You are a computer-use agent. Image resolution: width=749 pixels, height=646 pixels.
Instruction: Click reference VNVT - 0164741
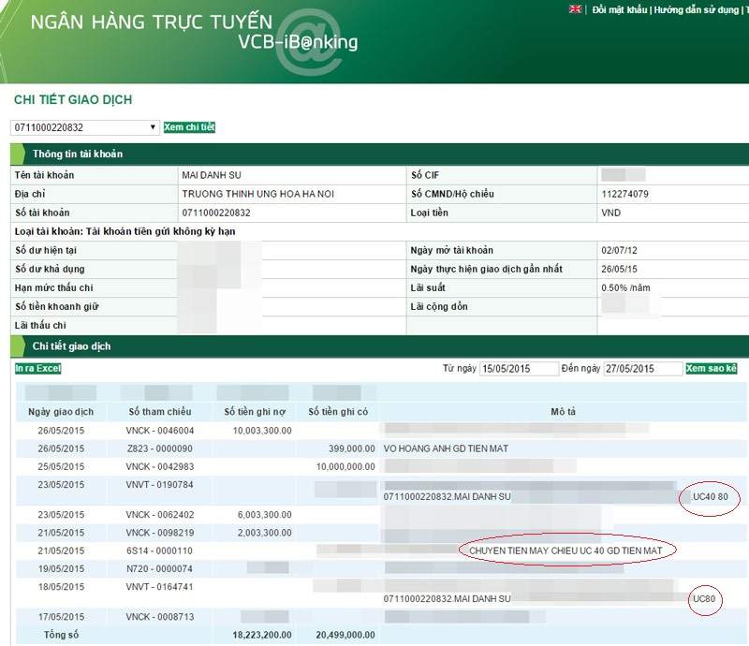coord(160,587)
